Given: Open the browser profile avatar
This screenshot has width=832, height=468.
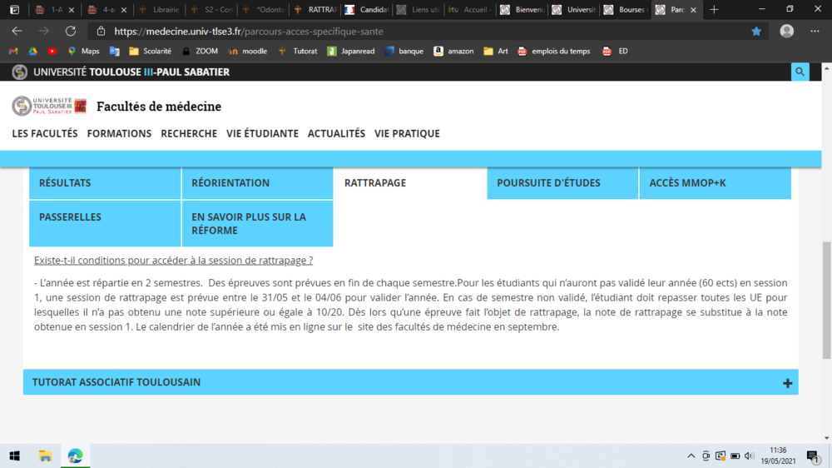Looking at the screenshot, I should [787, 31].
